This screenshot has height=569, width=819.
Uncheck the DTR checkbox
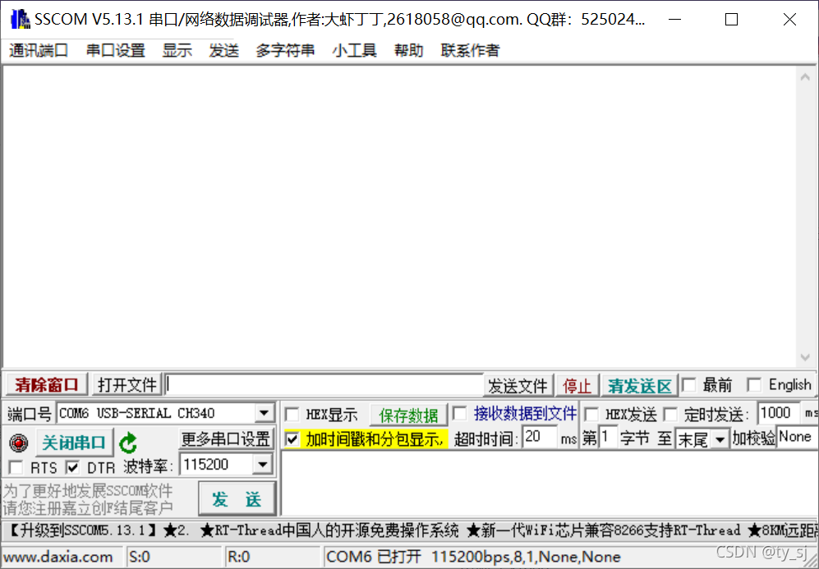[x=71, y=466]
